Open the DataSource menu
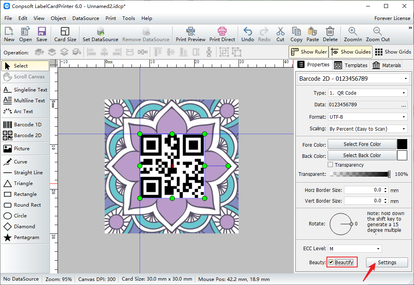The height and width of the screenshot is (285, 414). click(86, 18)
